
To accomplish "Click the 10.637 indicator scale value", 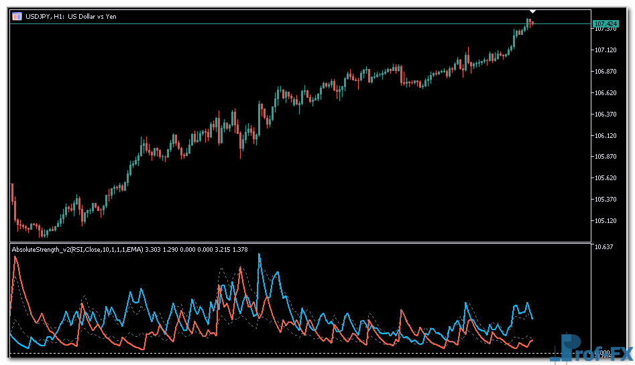I will tap(603, 248).
